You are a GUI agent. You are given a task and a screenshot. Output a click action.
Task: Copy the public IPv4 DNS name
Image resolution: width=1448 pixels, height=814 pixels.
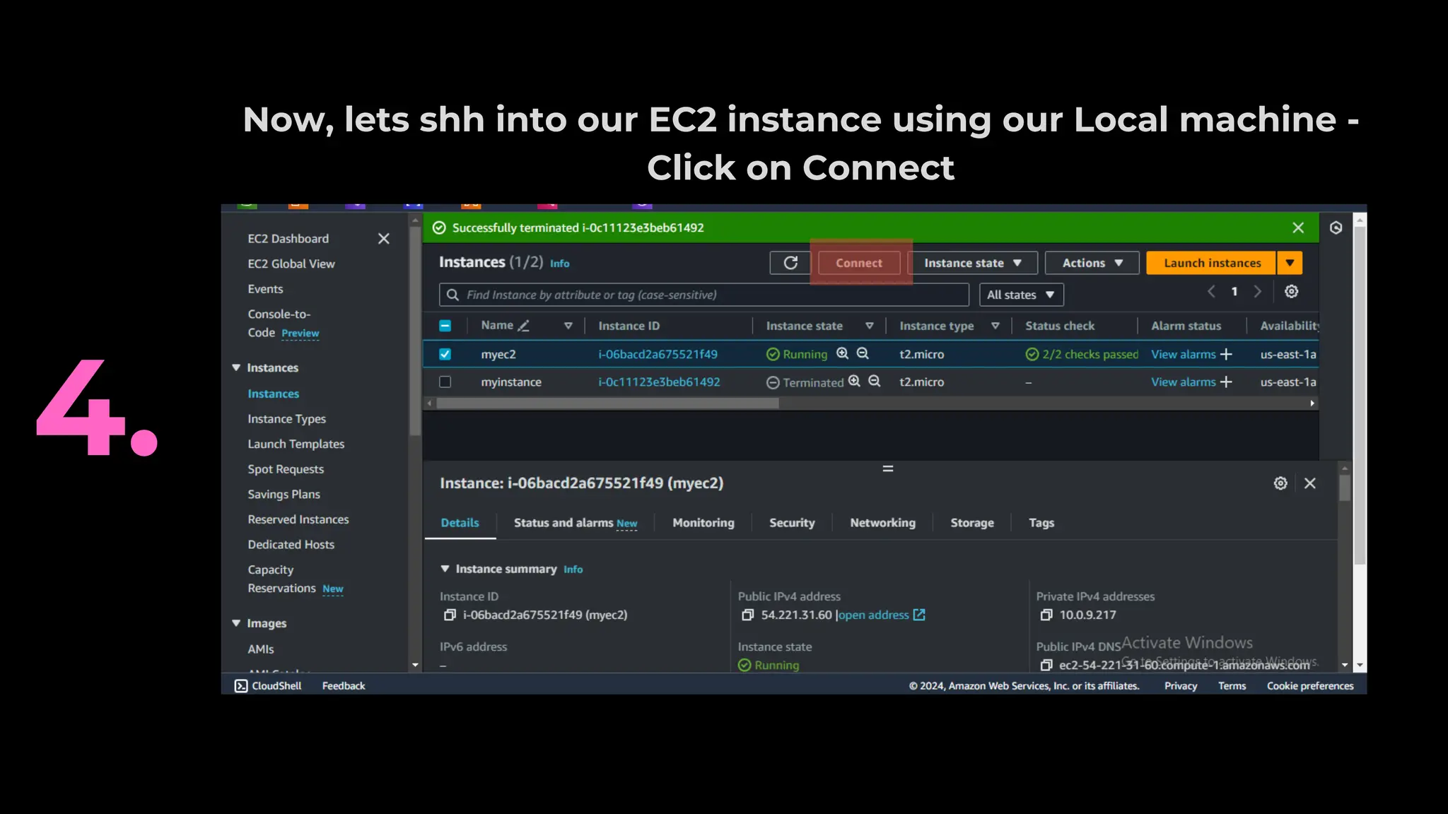[x=1046, y=665]
